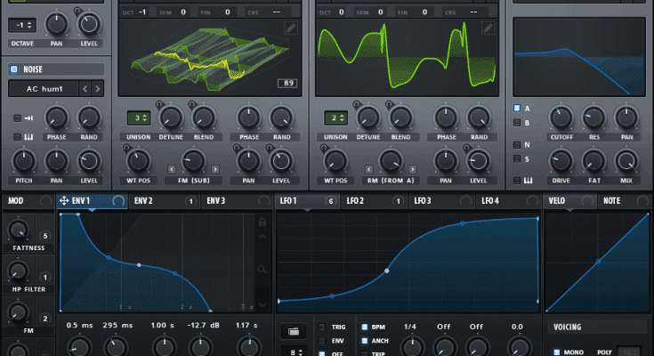Image resolution: width=654 pixels, height=356 pixels.
Task: Open the OSC B wavetable pencil editor
Action: pyautogui.click(x=489, y=28)
